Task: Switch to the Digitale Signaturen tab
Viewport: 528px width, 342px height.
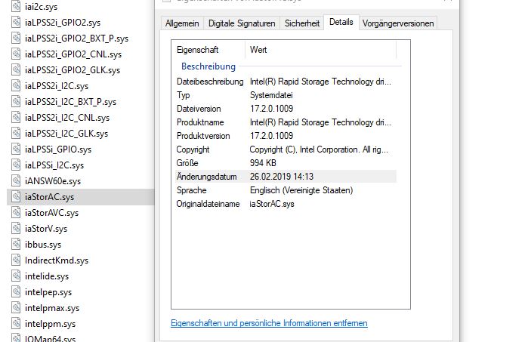Action: coord(242,23)
